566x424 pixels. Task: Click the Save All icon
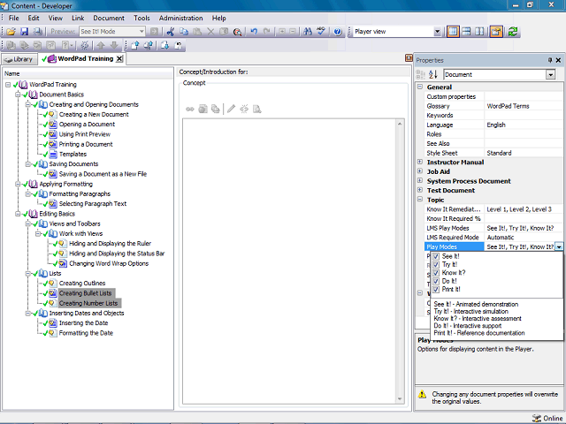coord(38,32)
